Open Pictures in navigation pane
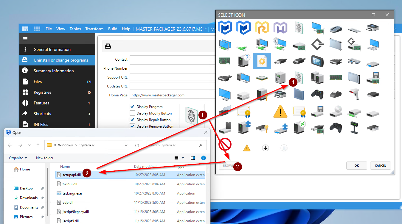Image resolution: width=402 pixels, height=224 pixels. 26,217
